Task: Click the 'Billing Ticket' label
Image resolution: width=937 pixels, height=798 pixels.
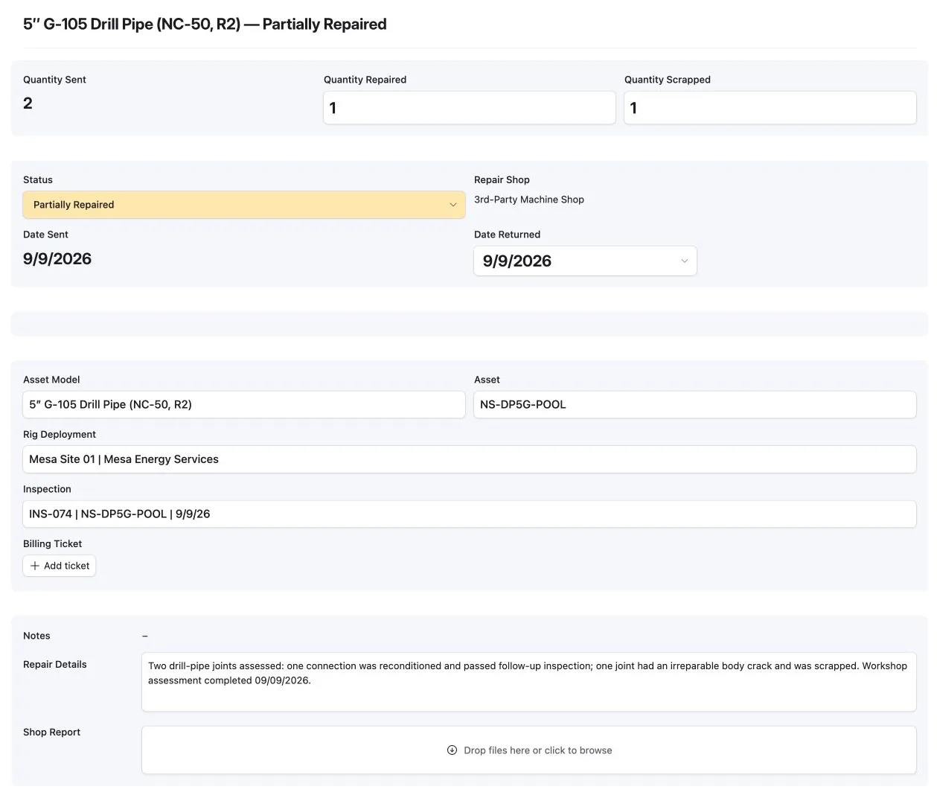Action: click(x=52, y=544)
